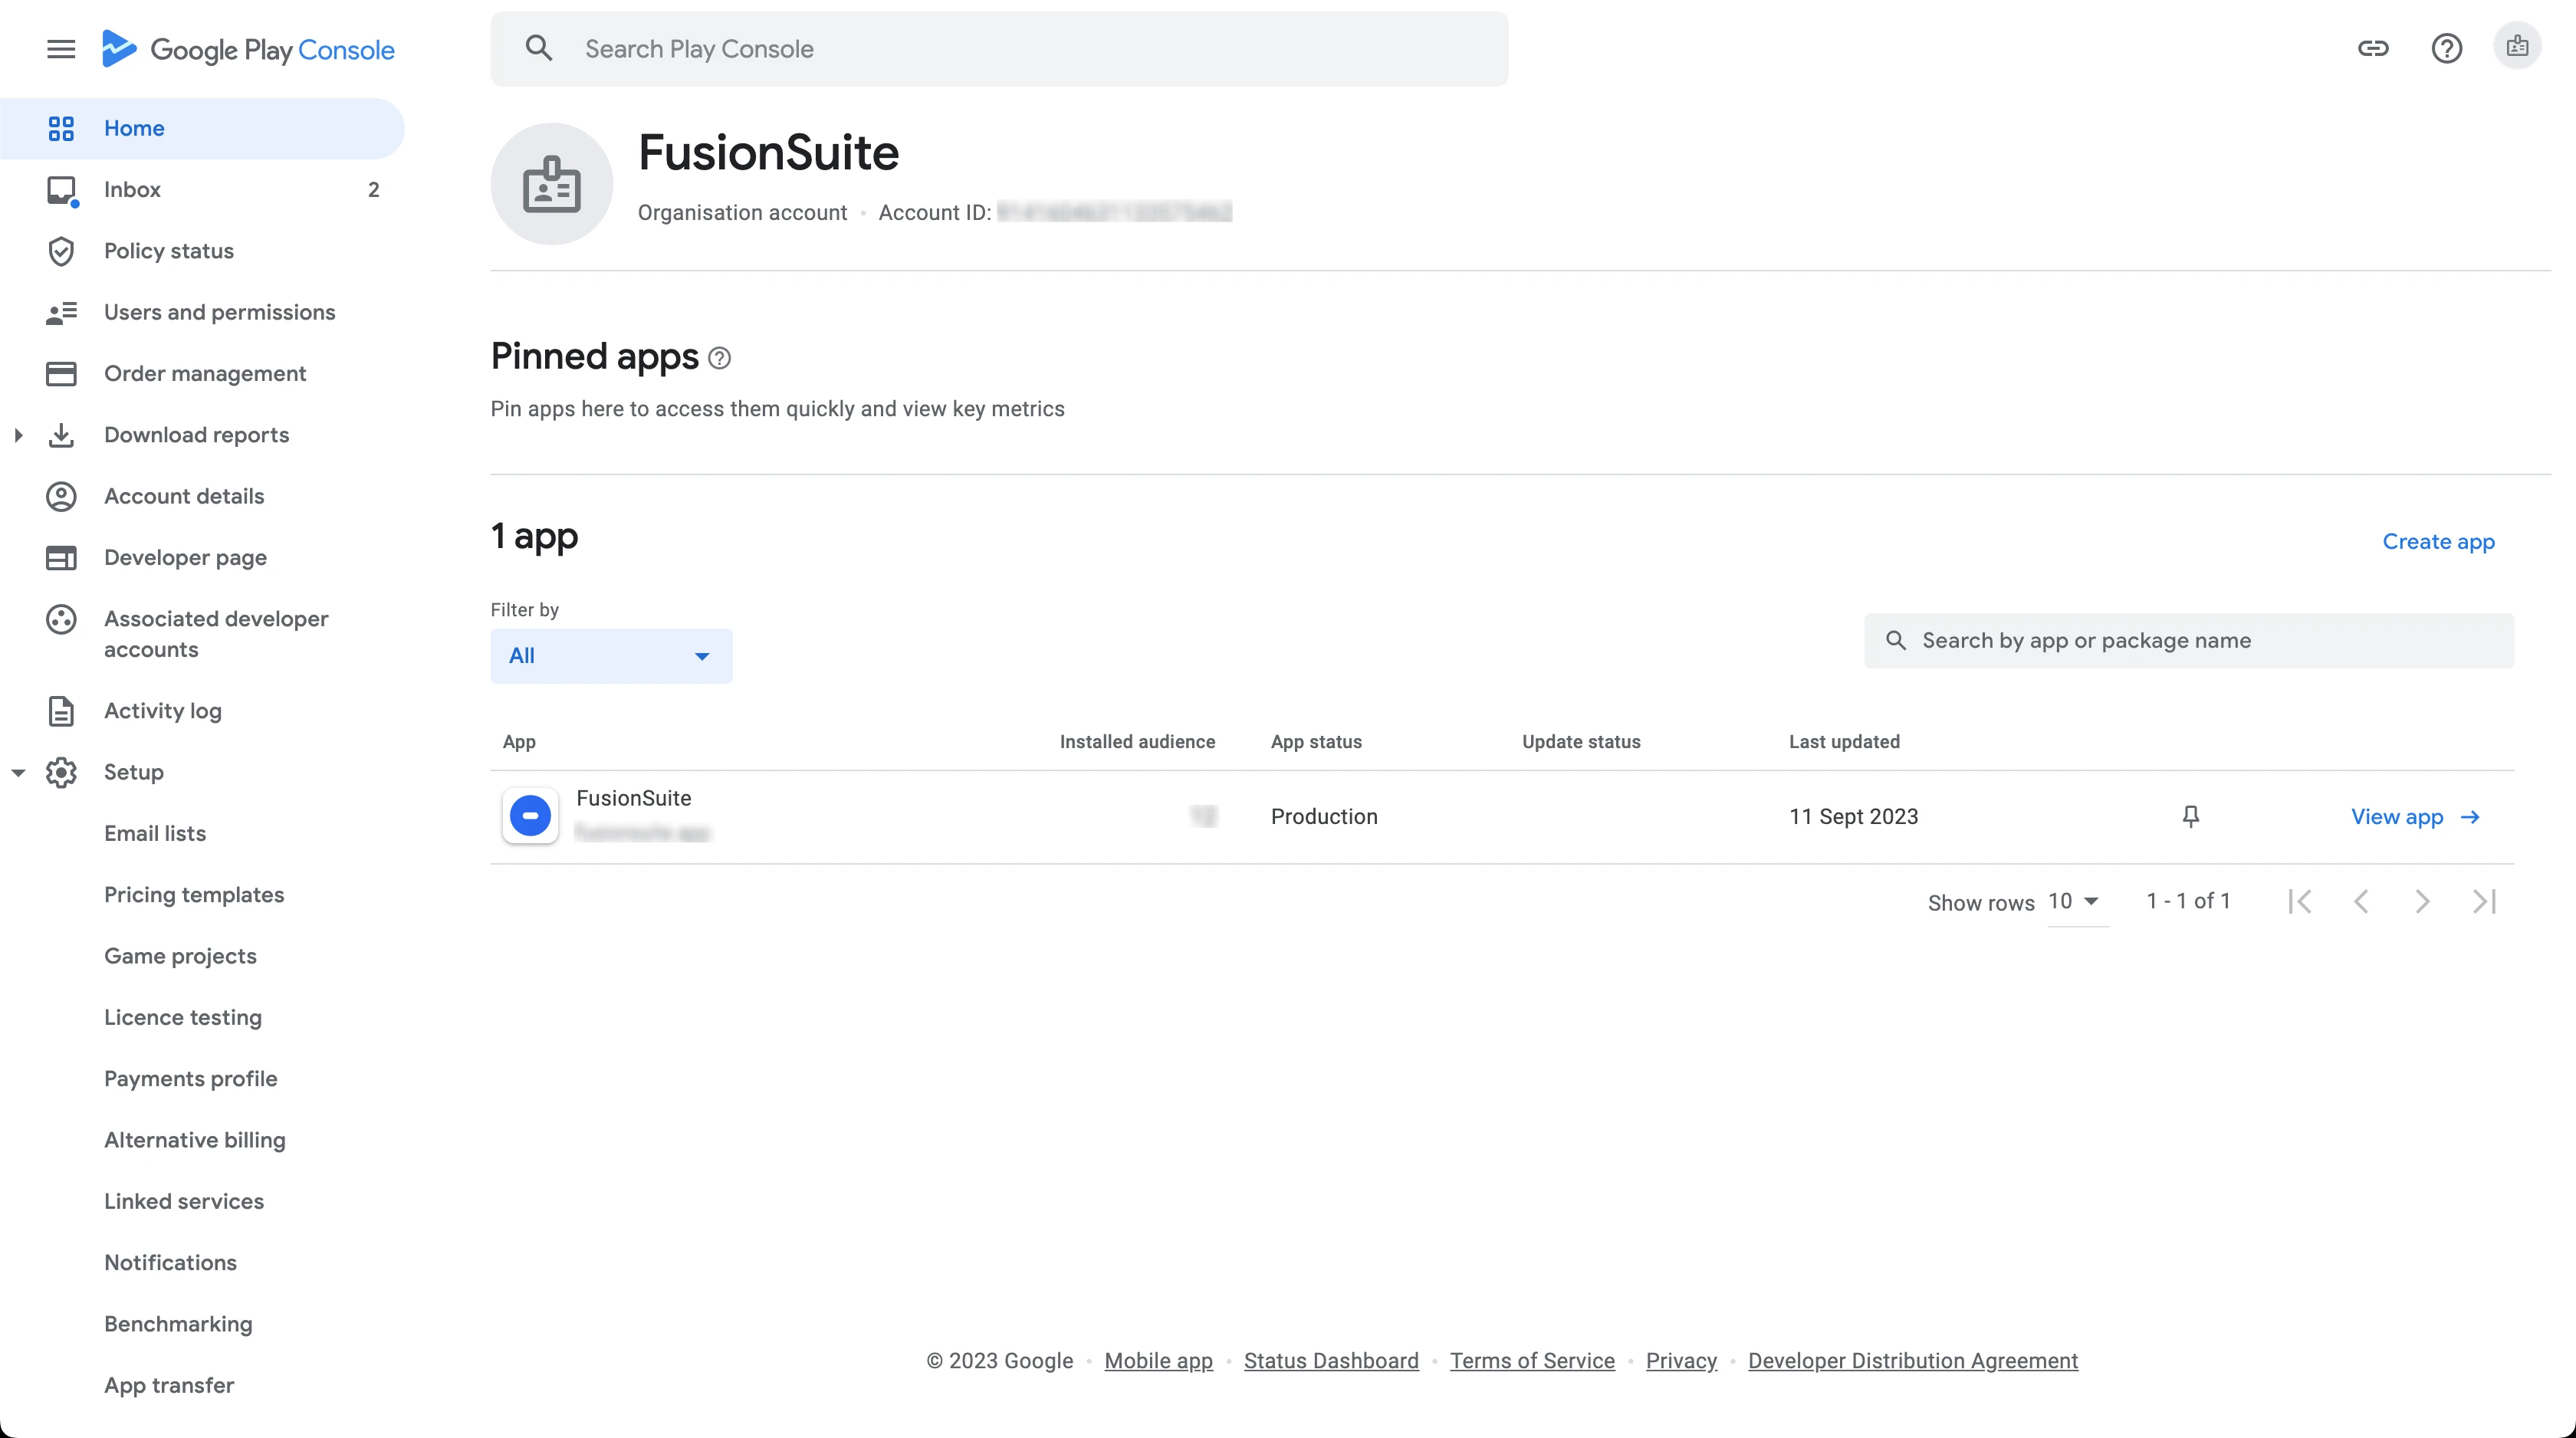2576x1438 pixels.
Task: Open the help question mark icon
Action: (x=2446, y=48)
